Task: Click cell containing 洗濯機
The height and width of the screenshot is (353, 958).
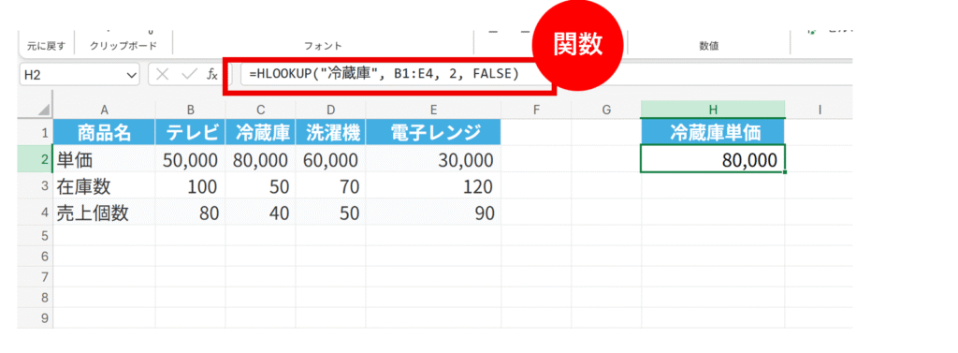Action: tap(330, 132)
